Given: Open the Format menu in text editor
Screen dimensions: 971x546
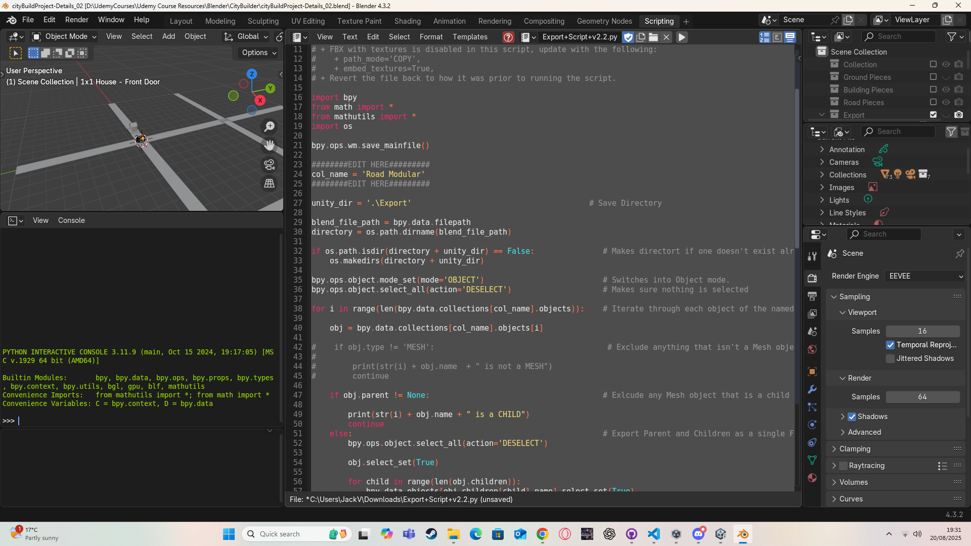Looking at the screenshot, I should click(431, 37).
